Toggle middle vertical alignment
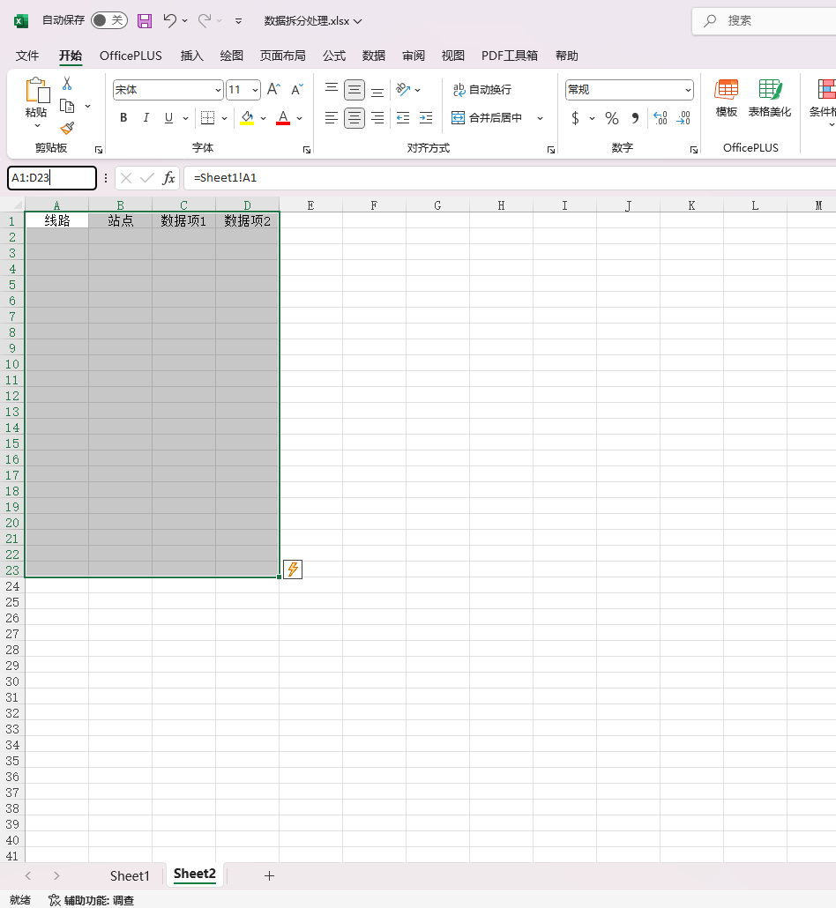This screenshot has height=908, width=836. 354,89
